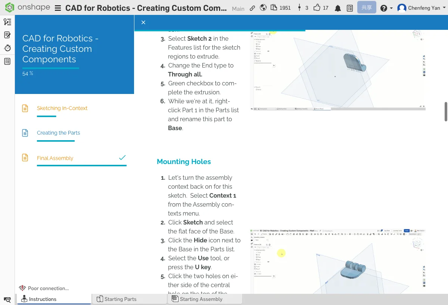448x305 pixels.
Task: Click the blue 共享 share button
Action: click(x=366, y=8)
